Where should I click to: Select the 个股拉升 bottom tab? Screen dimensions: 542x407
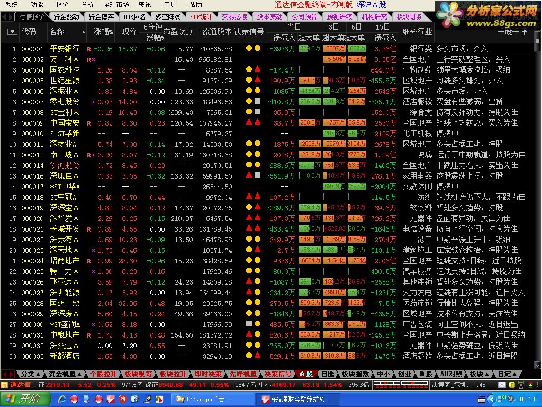click(x=103, y=374)
